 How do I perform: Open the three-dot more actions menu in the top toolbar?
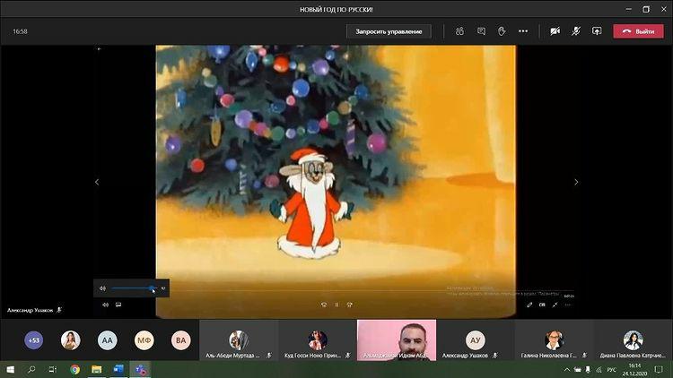[x=523, y=31]
